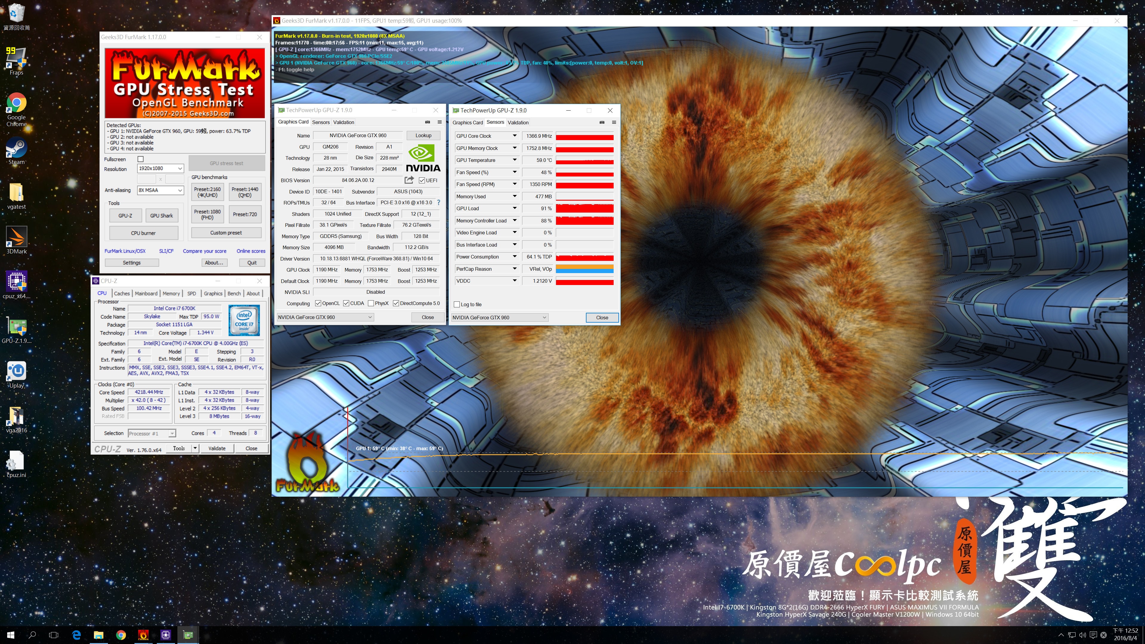Screen dimensions: 1145x644
Task: Click the GPU-Z screenshot camera icon
Action: (428, 122)
